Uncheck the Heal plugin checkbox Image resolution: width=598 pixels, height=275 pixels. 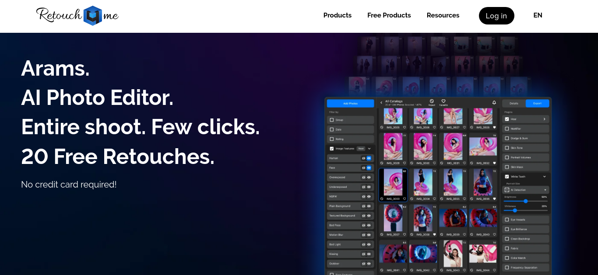507,119
